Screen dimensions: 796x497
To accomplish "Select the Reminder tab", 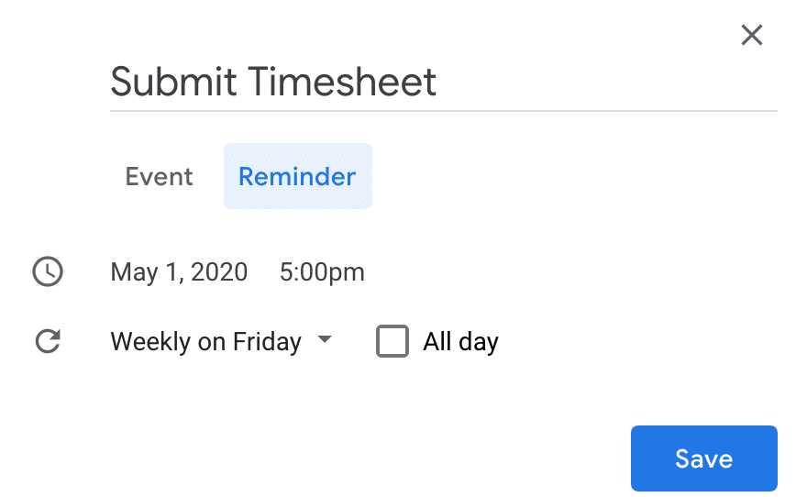I will point(297,176).
